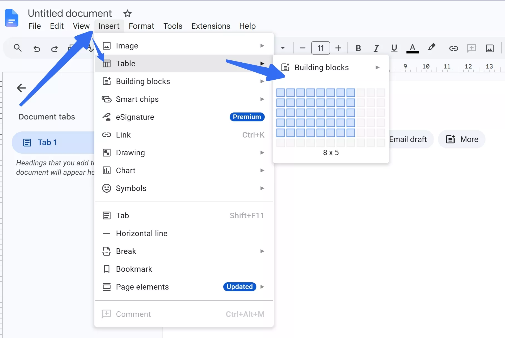
Task: Select Table in the Insert menu
Action: (x=184, y=63)
